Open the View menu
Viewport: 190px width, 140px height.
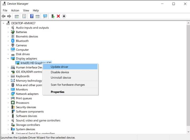26,10
